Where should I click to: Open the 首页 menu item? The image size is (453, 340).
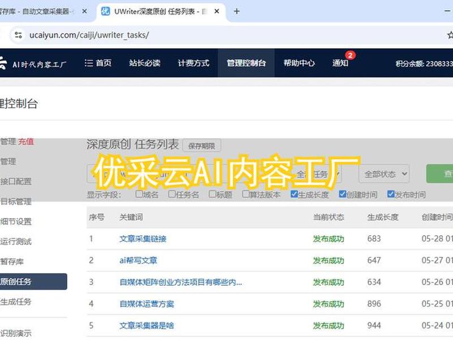click(x=98, y=63)
